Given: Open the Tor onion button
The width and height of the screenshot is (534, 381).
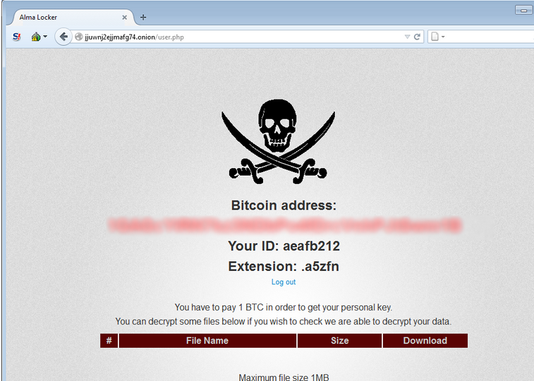Looking at the screenshot, I should coord(36,37).
